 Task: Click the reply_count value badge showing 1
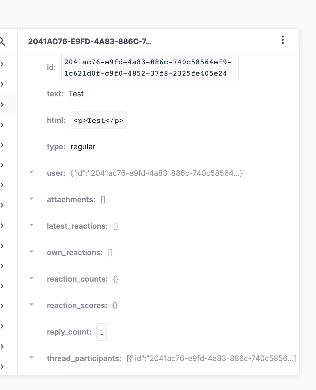coord(102,332)
